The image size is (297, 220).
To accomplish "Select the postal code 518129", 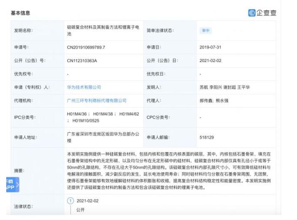I will tap(207, 137).
